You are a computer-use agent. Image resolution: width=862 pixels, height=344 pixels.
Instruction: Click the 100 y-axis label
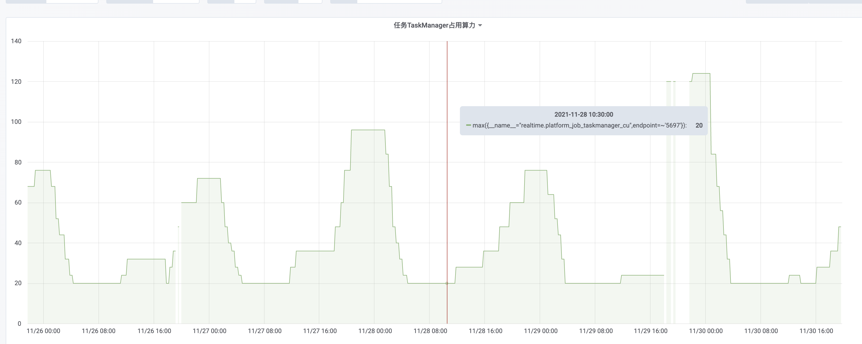tap(16, 122)
